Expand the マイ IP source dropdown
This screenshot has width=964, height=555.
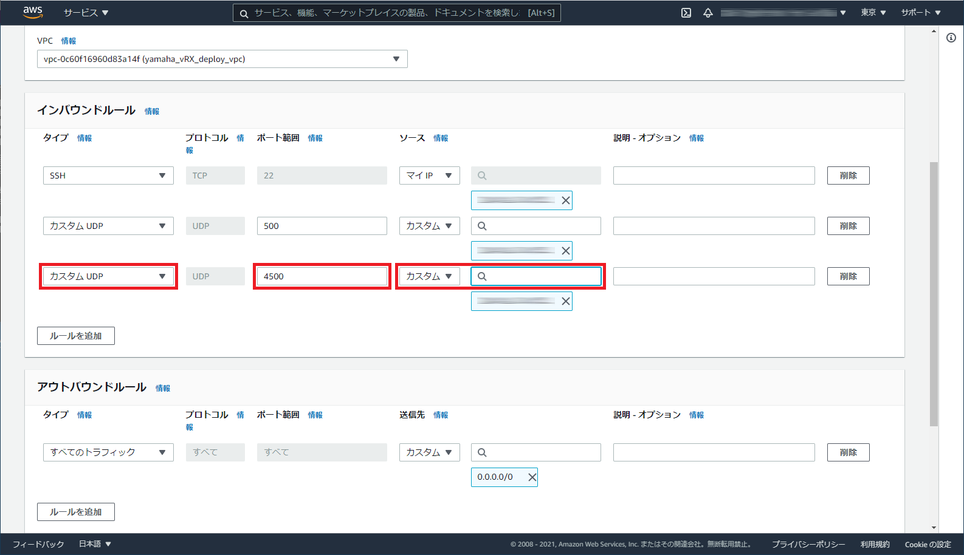coord(429,175)
